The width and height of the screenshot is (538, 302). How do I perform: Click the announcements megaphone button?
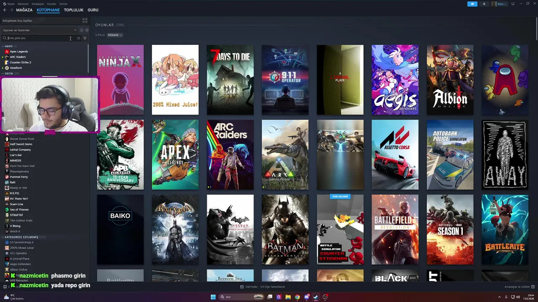coord(472,4)
